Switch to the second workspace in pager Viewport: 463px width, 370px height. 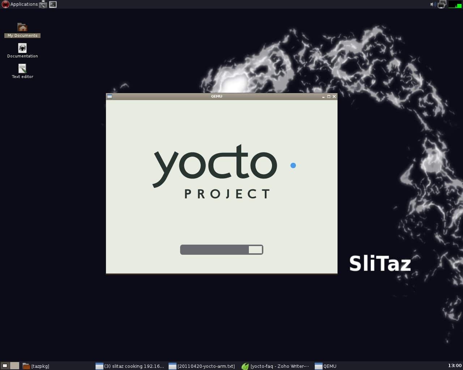tap(14, 366)
